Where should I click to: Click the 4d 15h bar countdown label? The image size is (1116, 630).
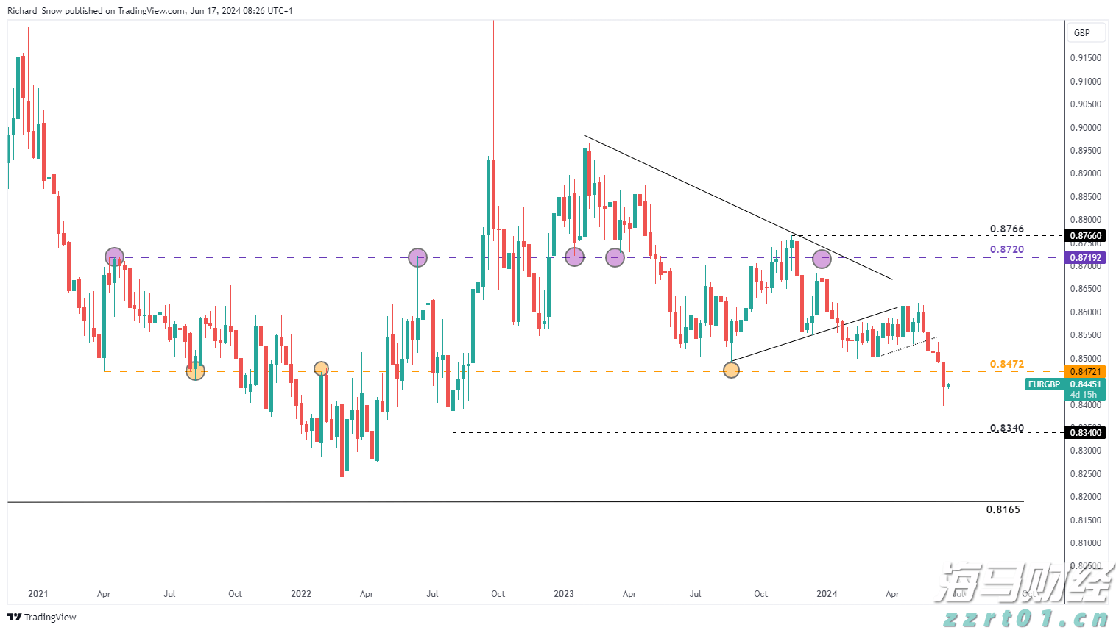(1083, 395)
